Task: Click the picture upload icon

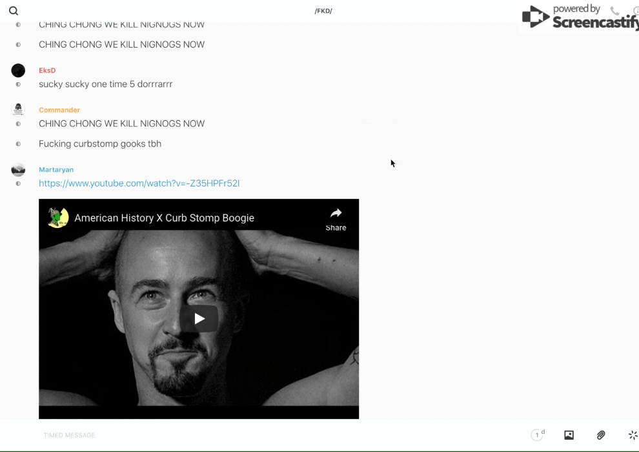Action: pyautogui.click(x=569, y=435)
